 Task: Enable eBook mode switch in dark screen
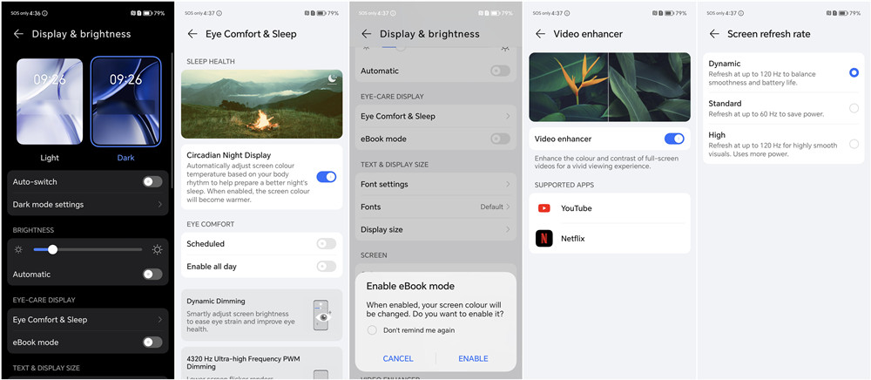[x=152, y=343]
